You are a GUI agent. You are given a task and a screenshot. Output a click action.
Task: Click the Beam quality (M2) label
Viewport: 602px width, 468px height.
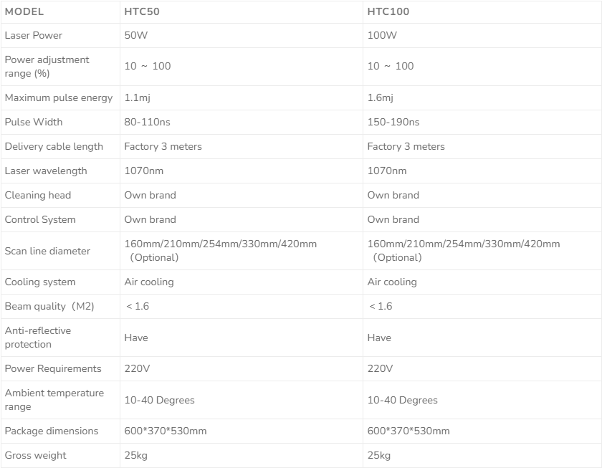click(x=49, y=306)
